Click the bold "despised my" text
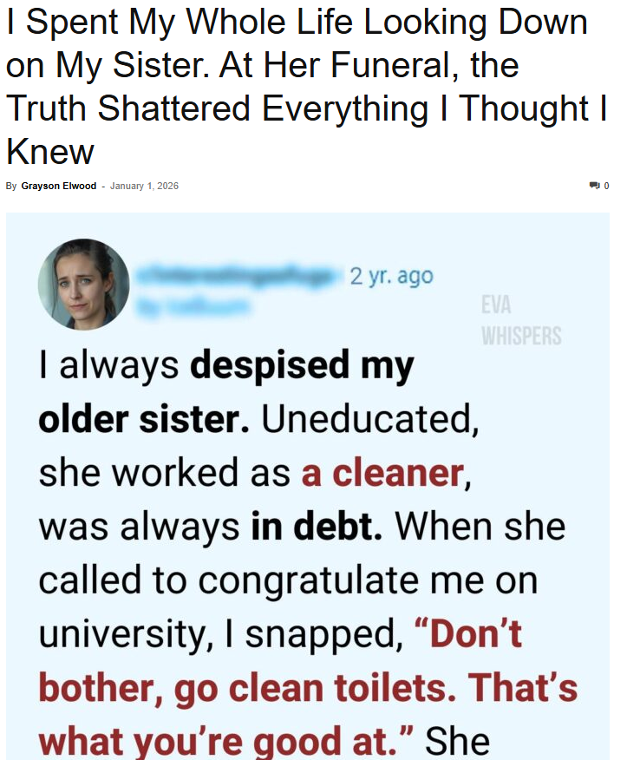Screen dimensions: 627x760 pos(302,366)
